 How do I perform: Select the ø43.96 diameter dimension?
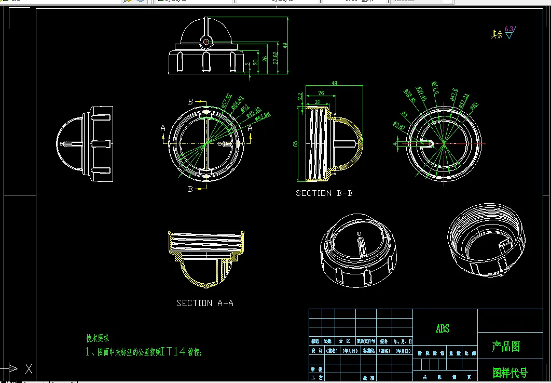point(263,116)
